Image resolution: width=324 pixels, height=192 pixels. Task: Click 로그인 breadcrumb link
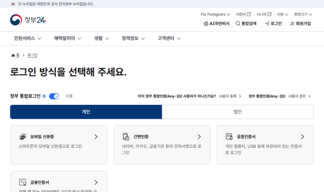coord(32,55)
